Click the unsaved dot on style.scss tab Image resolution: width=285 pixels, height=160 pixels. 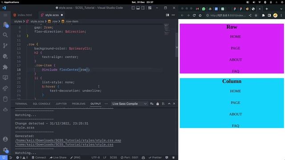tap(62, 15)
